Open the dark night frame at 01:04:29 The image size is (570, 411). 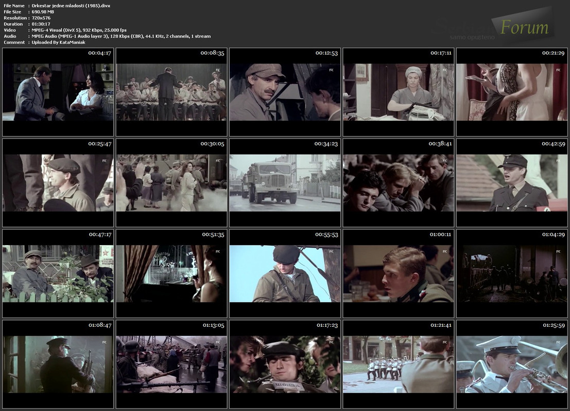click(x=512, y=273)
